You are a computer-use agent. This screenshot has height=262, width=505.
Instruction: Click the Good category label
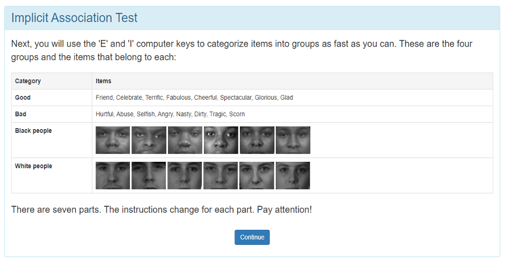[x=23, y=98]
